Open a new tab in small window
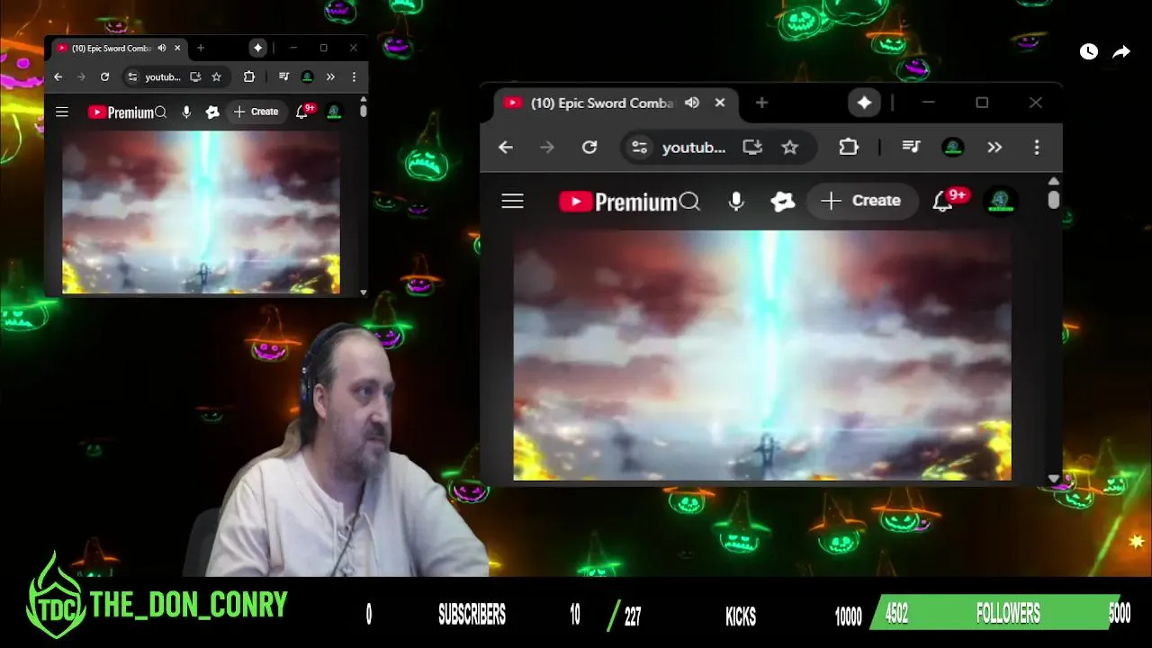 coord(201,49)
